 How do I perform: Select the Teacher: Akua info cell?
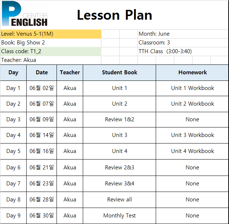51,60
